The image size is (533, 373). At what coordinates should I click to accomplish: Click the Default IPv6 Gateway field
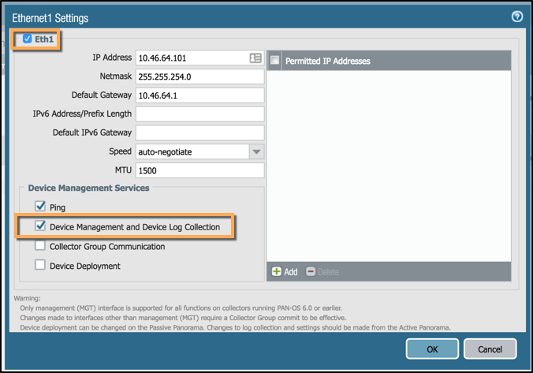pos(200,132)
